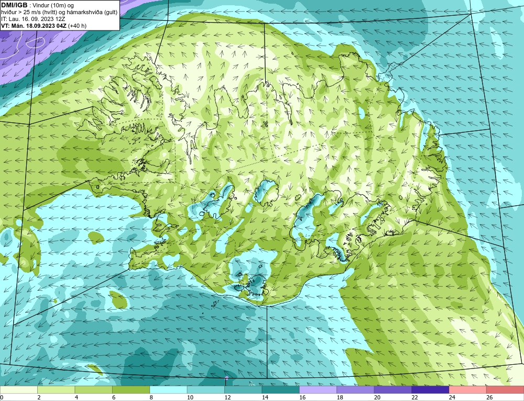The width and height of the screenshot is (524, 401).
Task: Click the 'IT: Lau. 16. 09. 2023 12Z' line
Action: (33, 19)
